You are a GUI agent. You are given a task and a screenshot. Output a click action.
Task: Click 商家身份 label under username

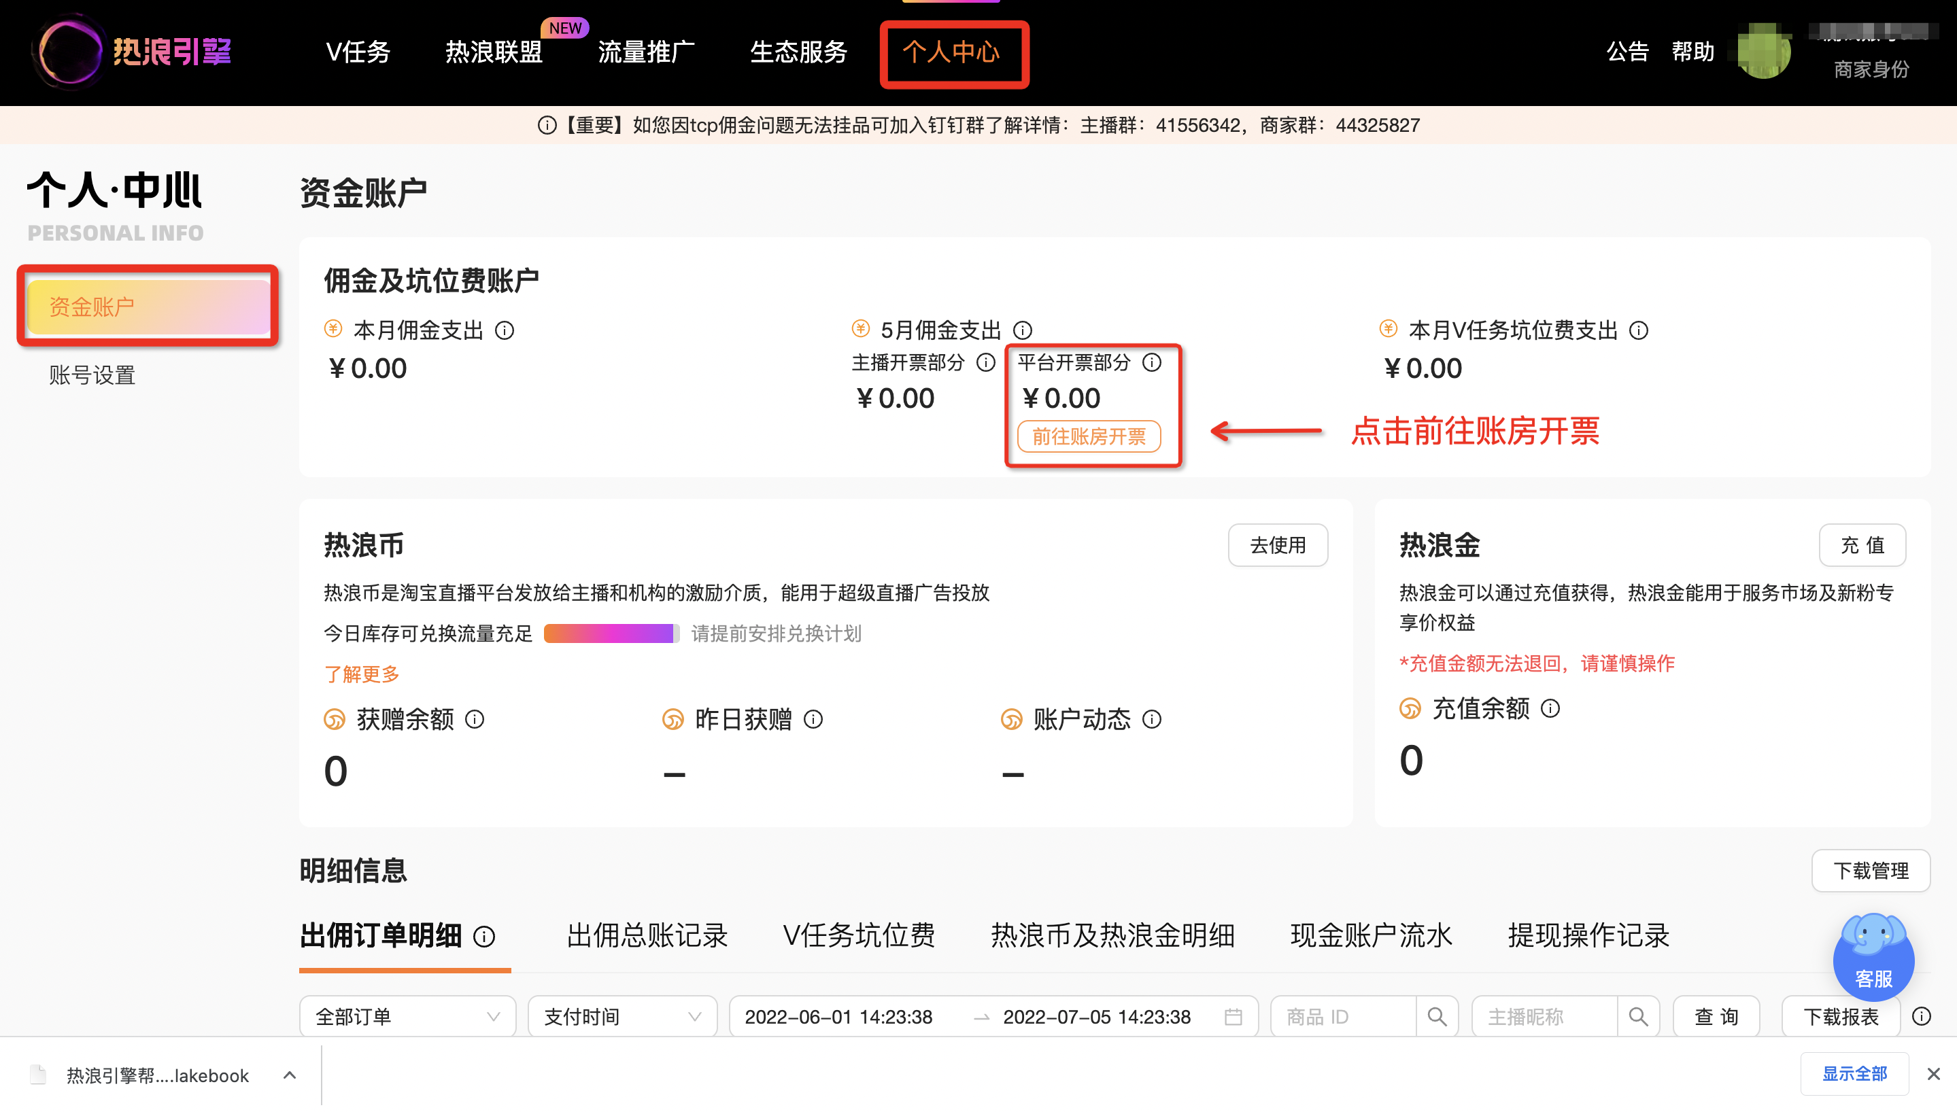tap(1871, 69)
